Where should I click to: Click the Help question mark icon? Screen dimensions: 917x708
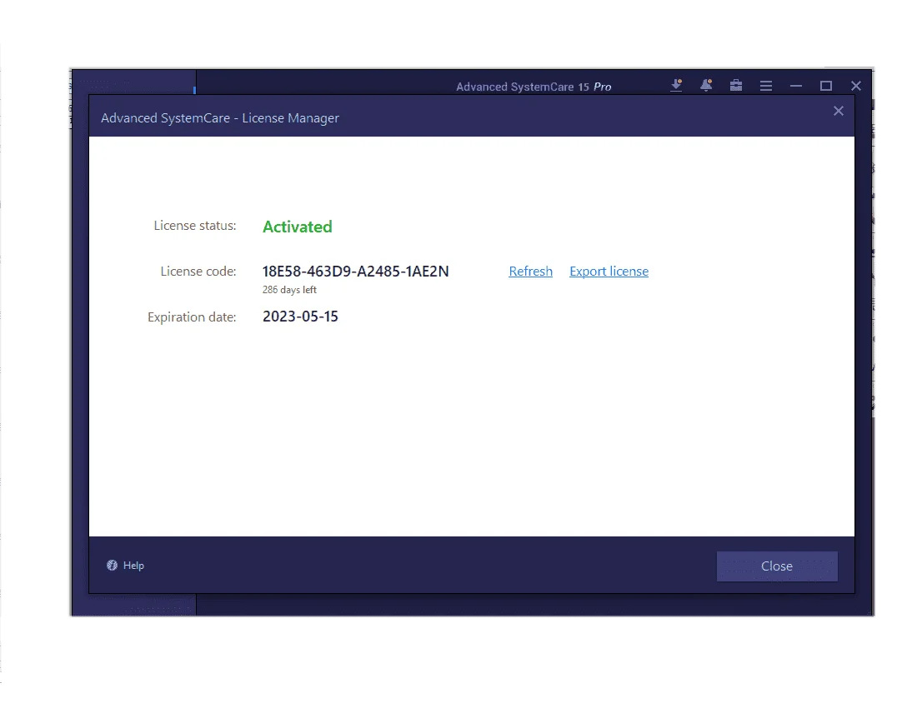pos(112,566)
